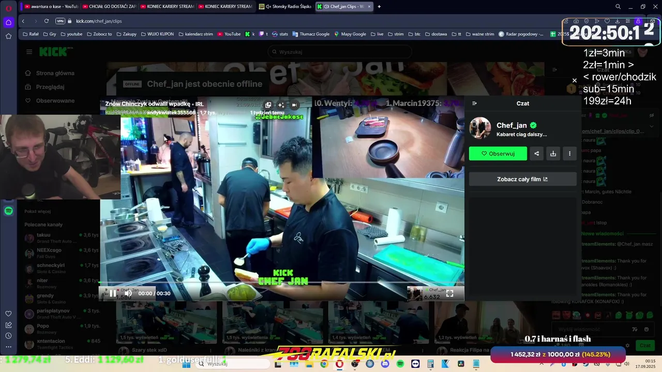662x372 pixels.
Task: Click the address bar kick.com/chef_jan/clips
Action: (x=99, y=21)
